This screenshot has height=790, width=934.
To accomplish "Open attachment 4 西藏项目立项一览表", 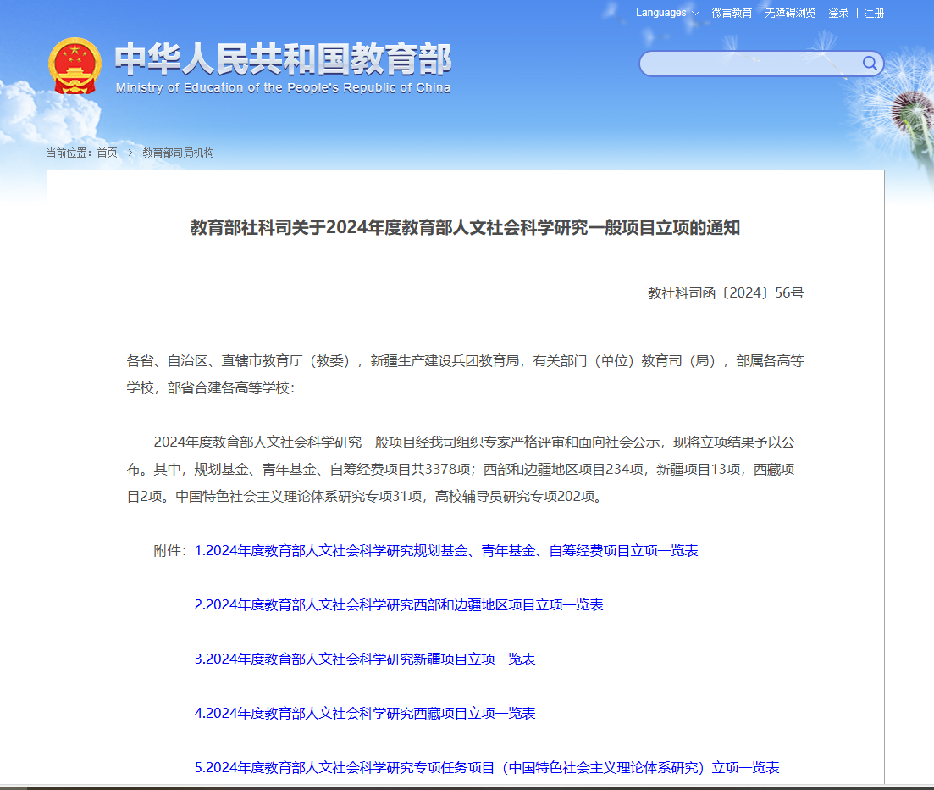I will point(365,714).
